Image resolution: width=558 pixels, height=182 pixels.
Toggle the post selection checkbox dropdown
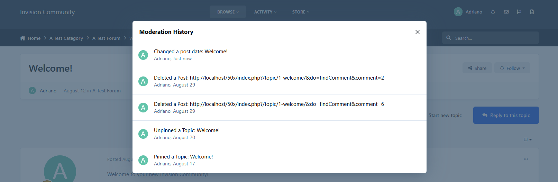click(528, 139)
